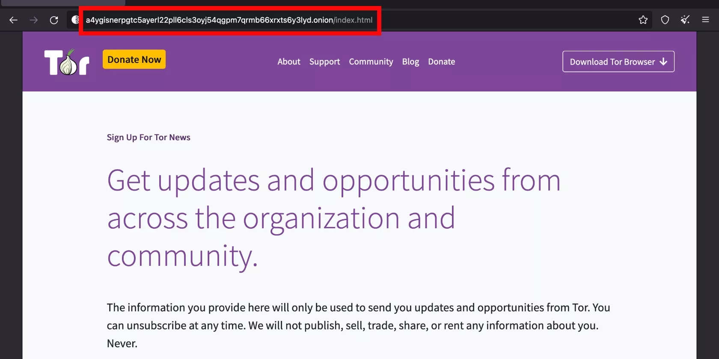Viewport: 719px width, 359px height.
Task: Open the Donate nav link
Action: point(441,62)
